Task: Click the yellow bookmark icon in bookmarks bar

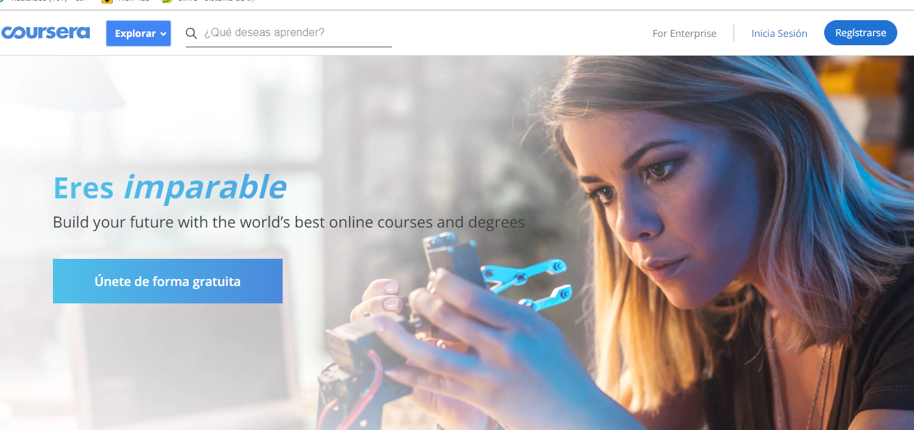Action: (107, 2)
